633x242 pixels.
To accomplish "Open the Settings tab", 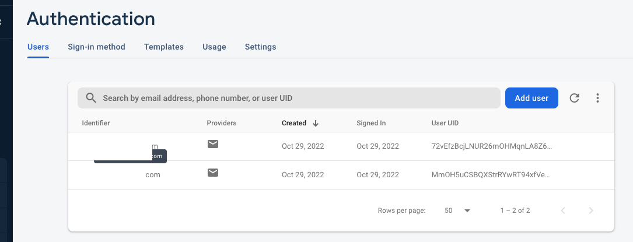I will coord(260,47).
